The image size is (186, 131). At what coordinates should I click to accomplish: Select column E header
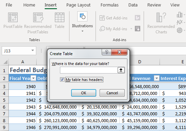pyautogui.click(x=173, y=62)
